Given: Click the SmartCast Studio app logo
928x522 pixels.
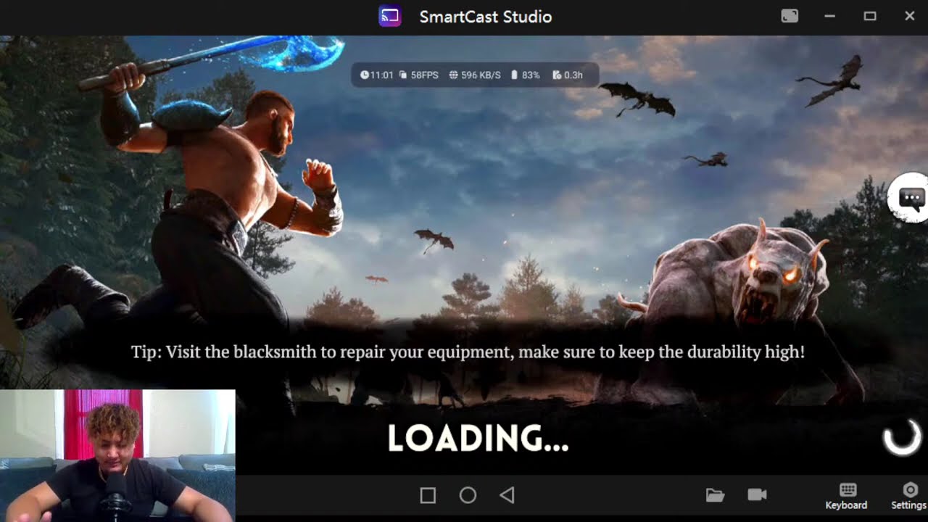Looking at the screenshot, I should tap(390, 16).
